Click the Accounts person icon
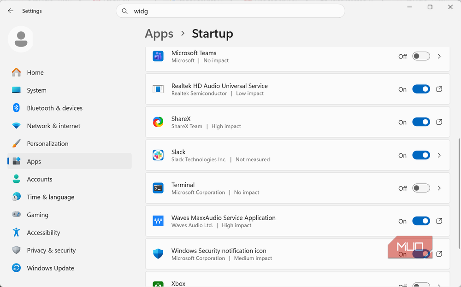This screenshot has height=287, width=461. [17, 179]
